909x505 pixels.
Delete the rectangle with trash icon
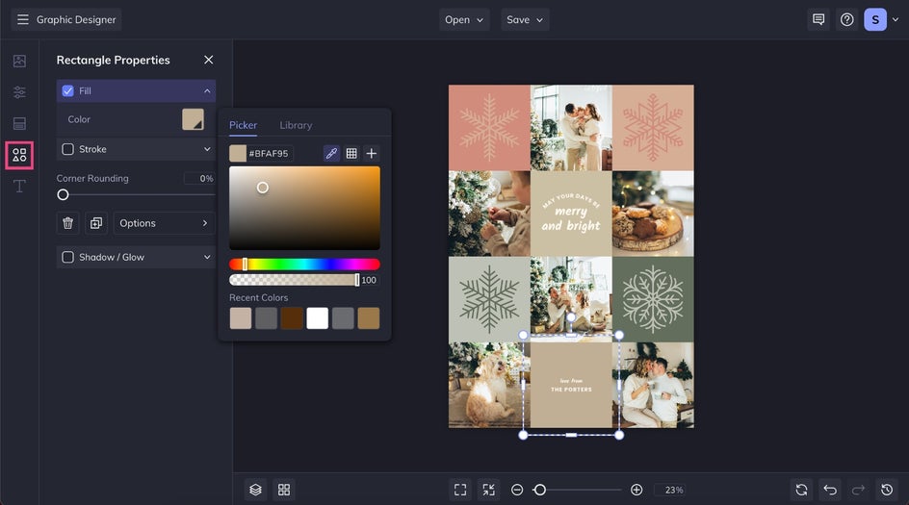(67, 223)
